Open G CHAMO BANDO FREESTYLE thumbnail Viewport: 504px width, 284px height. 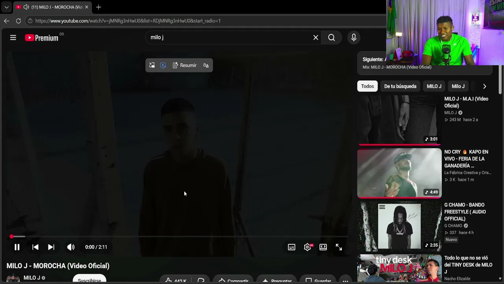point(399,226)
